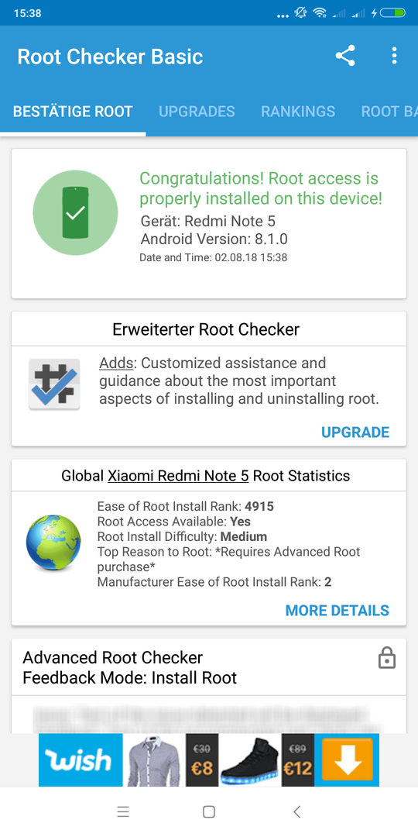Tap the share icon in header
This screenshot has width=418, height=837.
pyautogui.click(x=345, y=56)
